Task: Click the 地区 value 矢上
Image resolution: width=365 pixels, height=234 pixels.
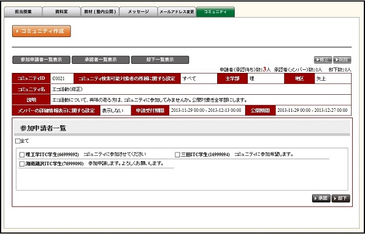Action: (x=321, y=78)
